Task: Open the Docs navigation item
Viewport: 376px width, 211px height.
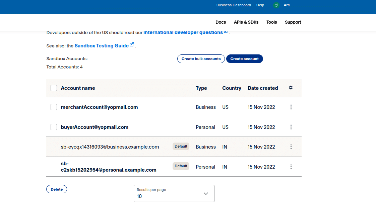Action: click(x=221, y=22)
